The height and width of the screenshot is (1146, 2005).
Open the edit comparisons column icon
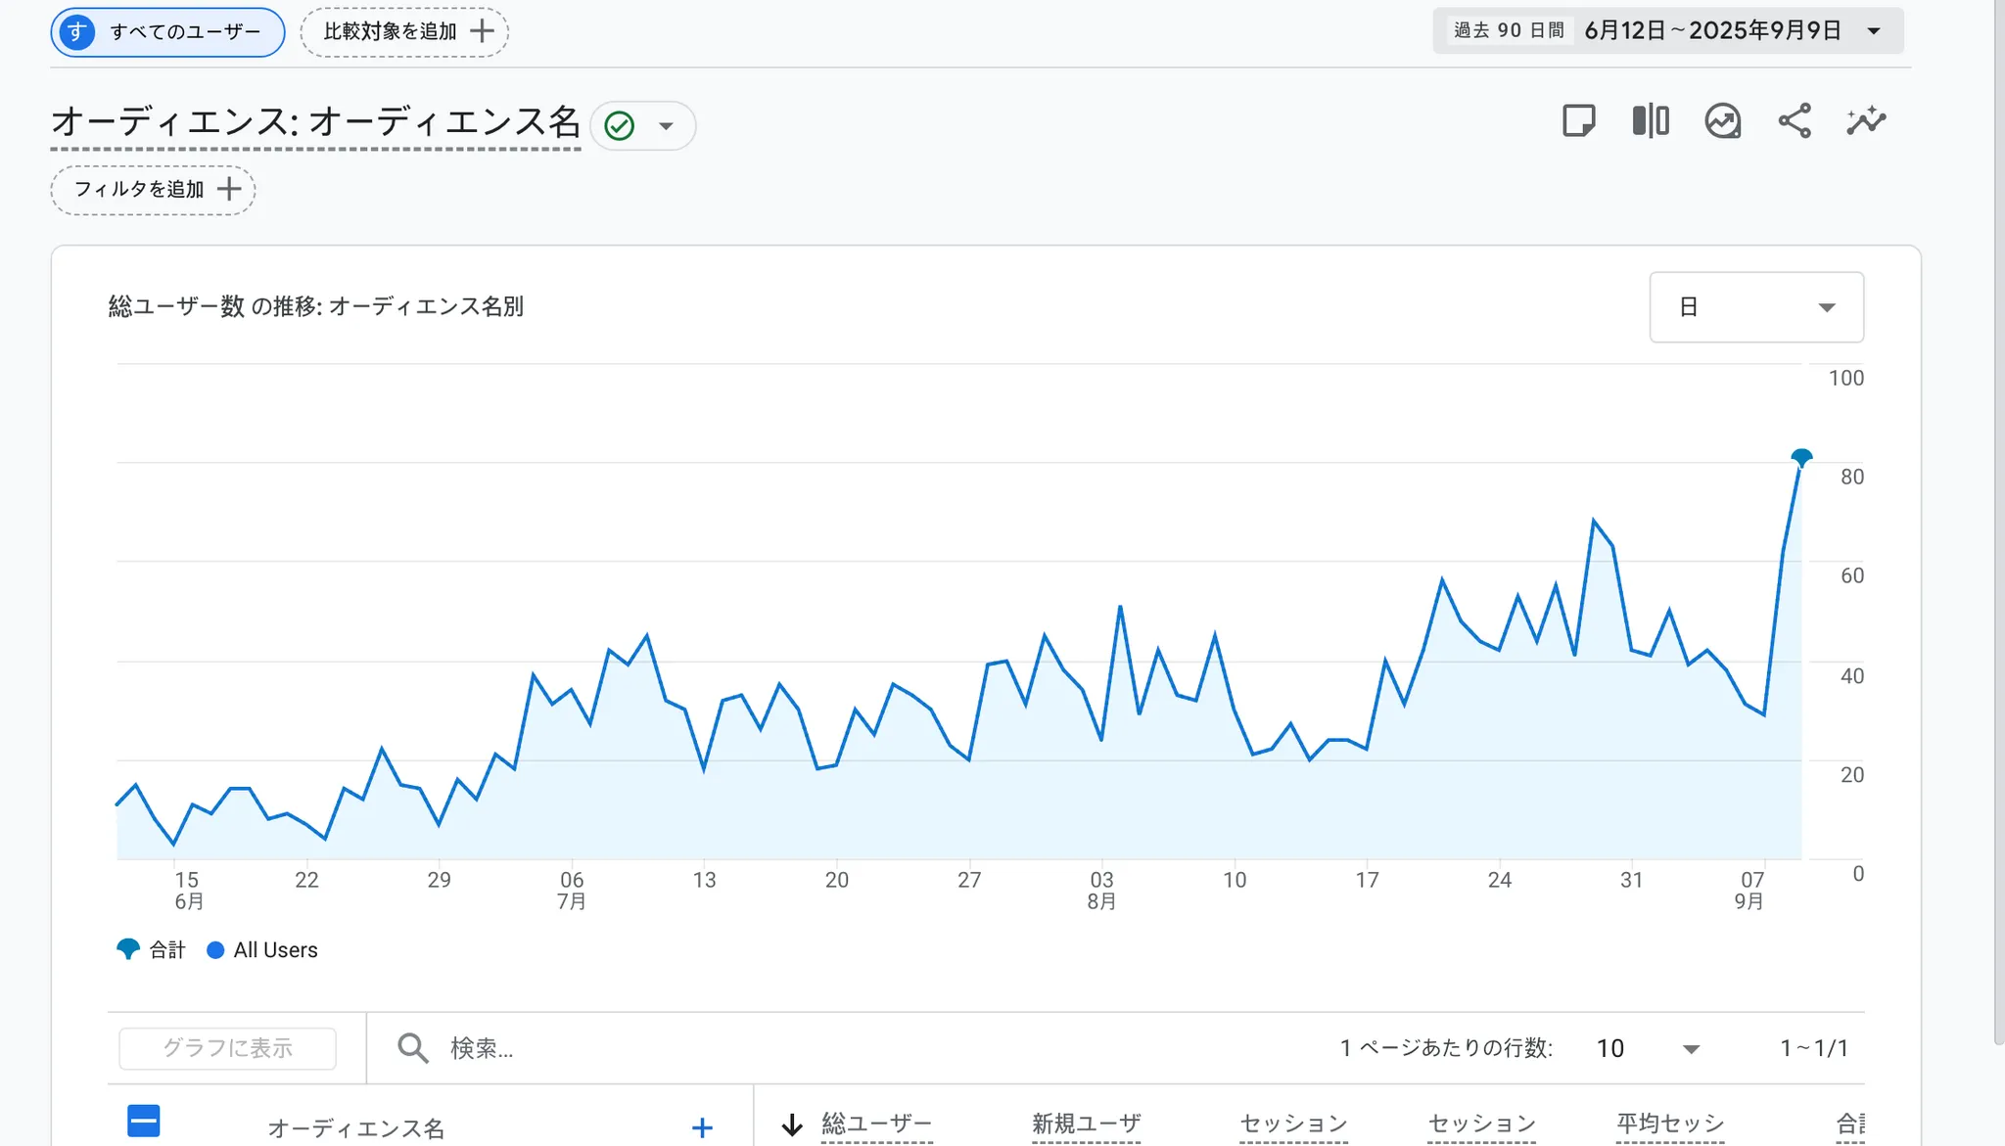1651,121
